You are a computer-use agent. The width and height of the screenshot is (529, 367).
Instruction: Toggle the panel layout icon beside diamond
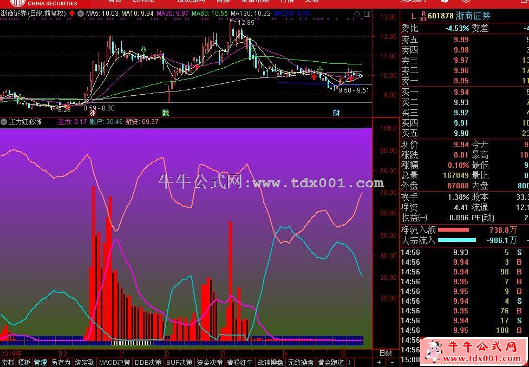coord(367,14)
